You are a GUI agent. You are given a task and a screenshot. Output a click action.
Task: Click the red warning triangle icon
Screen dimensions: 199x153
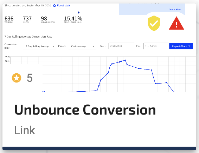point(176,23)
